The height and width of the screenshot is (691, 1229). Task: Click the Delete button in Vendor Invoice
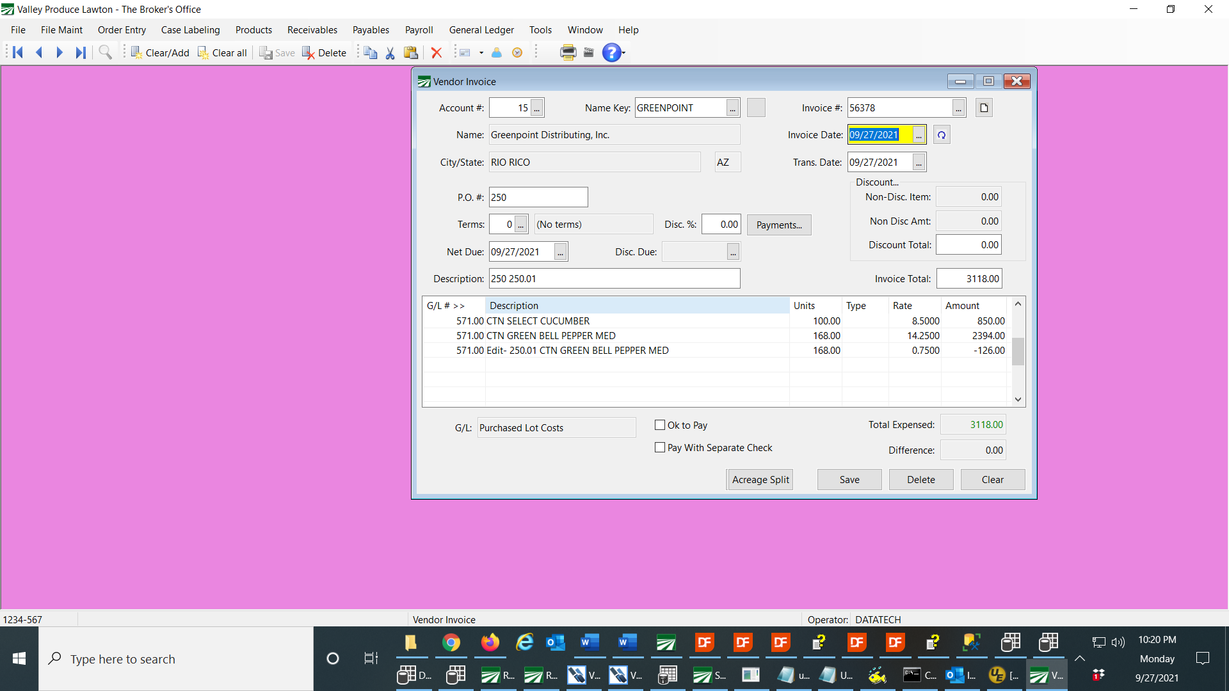coord(921,480)
